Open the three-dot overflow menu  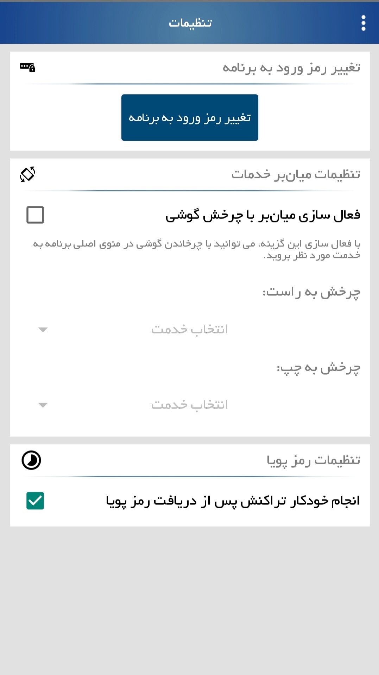click(363, 23)
